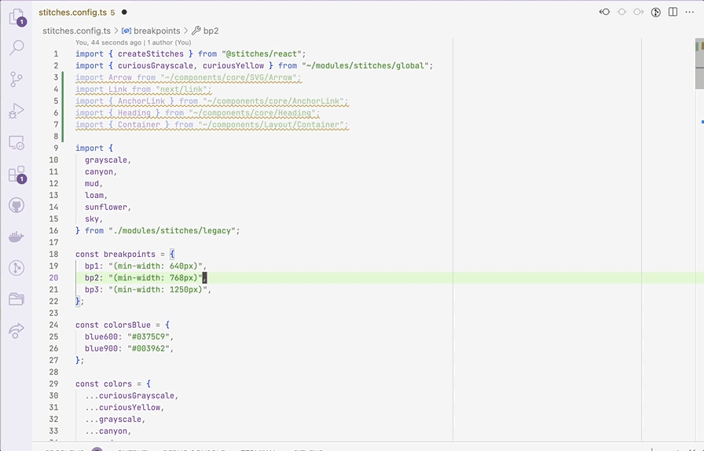Click the bp2 breadcrumb item

[211, 31]
